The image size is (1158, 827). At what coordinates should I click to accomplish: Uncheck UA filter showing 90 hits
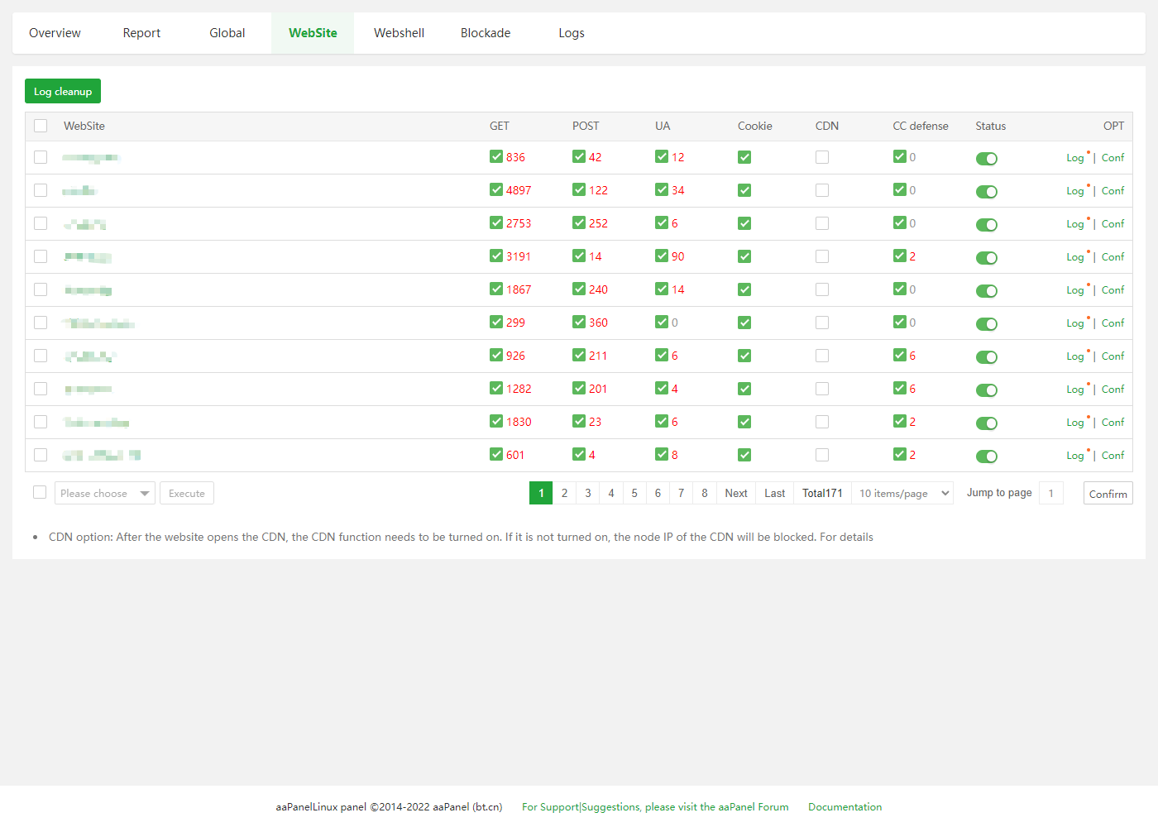[662, 256]
